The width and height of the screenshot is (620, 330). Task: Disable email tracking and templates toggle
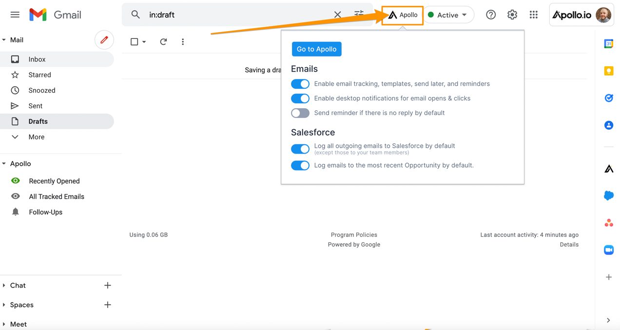(300, 84)
